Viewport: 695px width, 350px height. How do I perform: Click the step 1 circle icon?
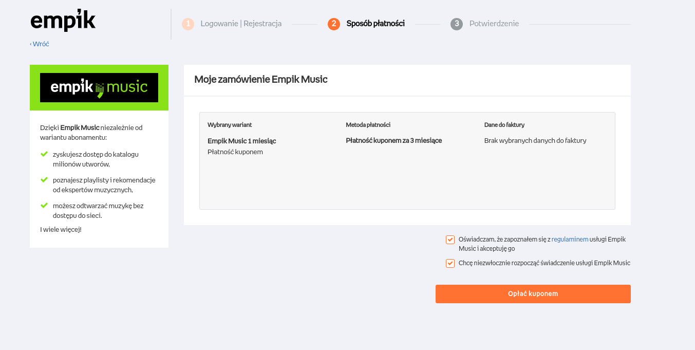pos(188,24)
